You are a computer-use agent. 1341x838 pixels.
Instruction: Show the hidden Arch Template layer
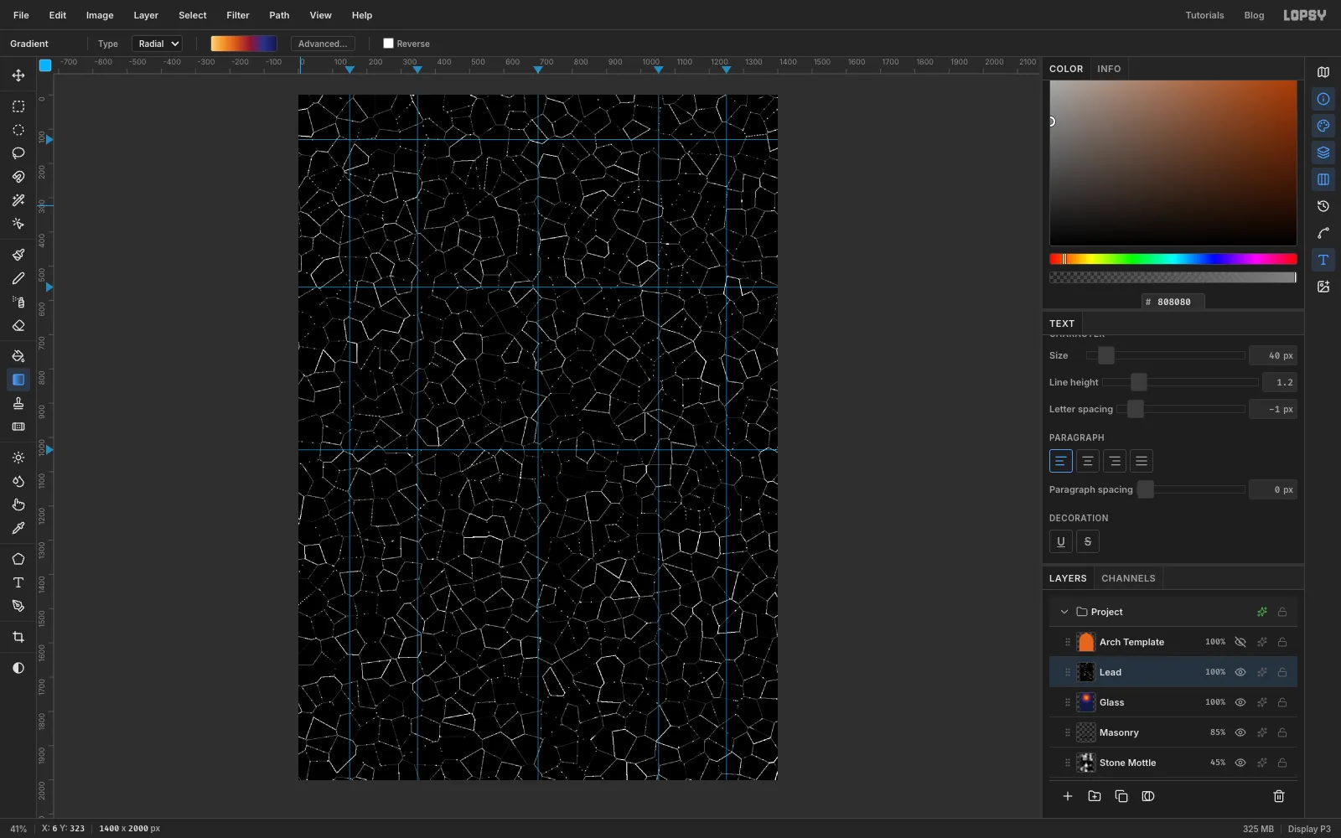coord(1240,642)
